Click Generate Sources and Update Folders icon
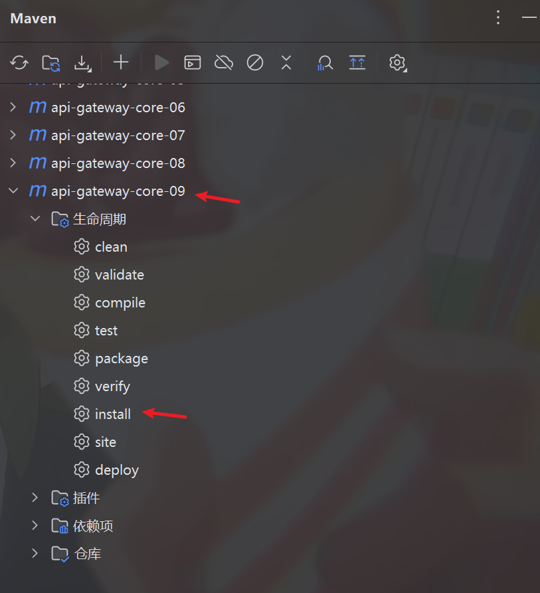This screenshot has height=593, width=540. tap(51, 62)
